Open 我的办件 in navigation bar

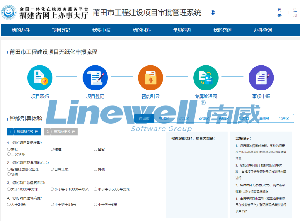21,30
